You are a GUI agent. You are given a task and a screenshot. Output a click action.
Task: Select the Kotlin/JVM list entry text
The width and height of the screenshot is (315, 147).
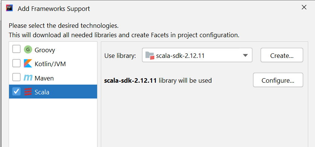click(x=50, y=64)
